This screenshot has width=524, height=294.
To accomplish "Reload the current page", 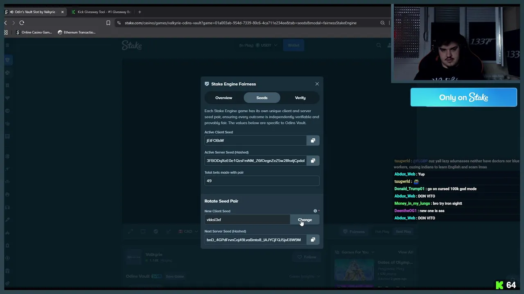I will click(22, 23).
